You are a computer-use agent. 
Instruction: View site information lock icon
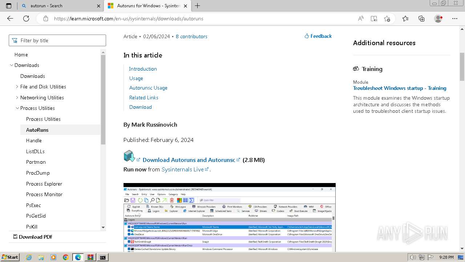tap(45, 19)
